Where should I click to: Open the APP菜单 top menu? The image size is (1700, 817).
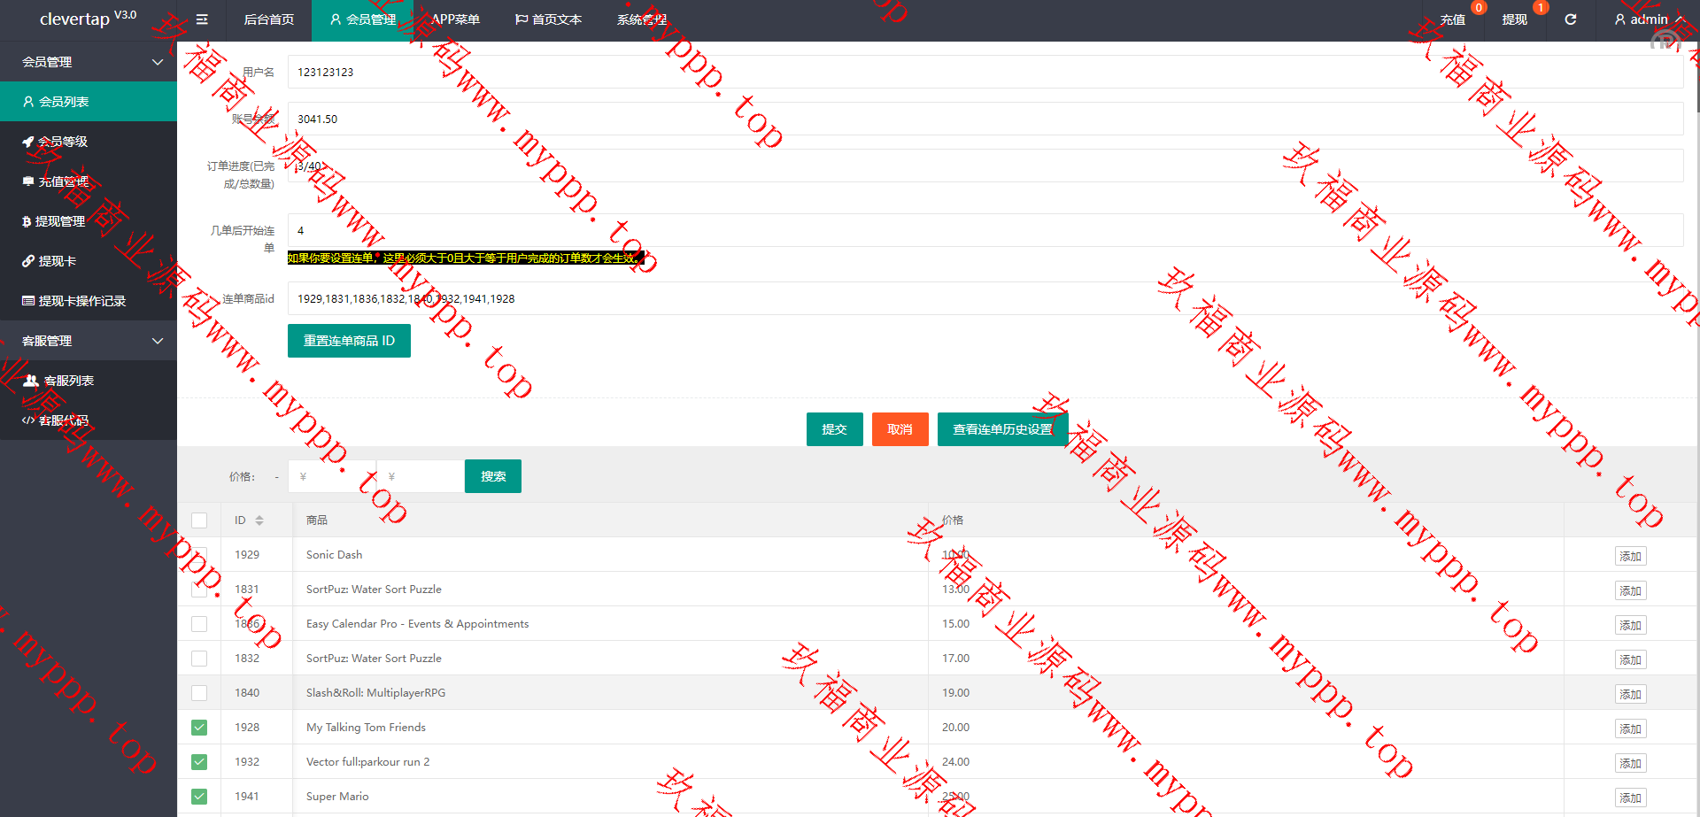click(455, 19)
